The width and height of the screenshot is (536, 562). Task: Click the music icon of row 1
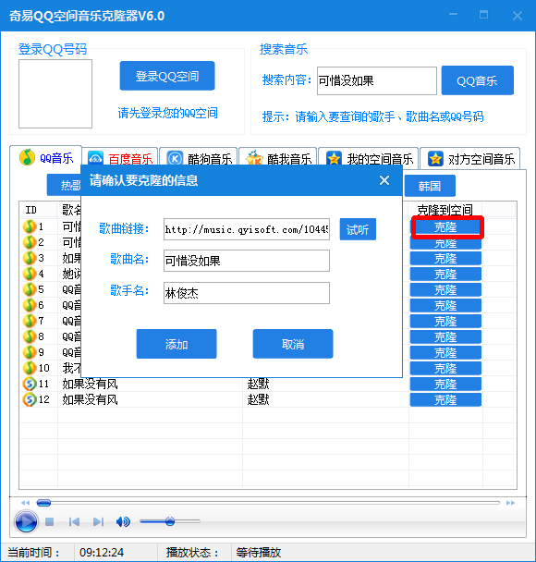coord(30,226)
